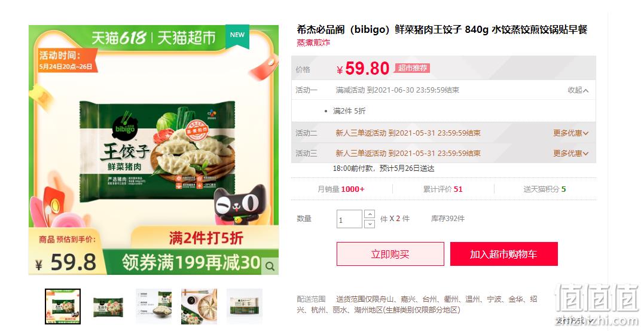Select the first product thumbnail
The width and height of the screenshot is (644, 331).
(x=63, y=307)
